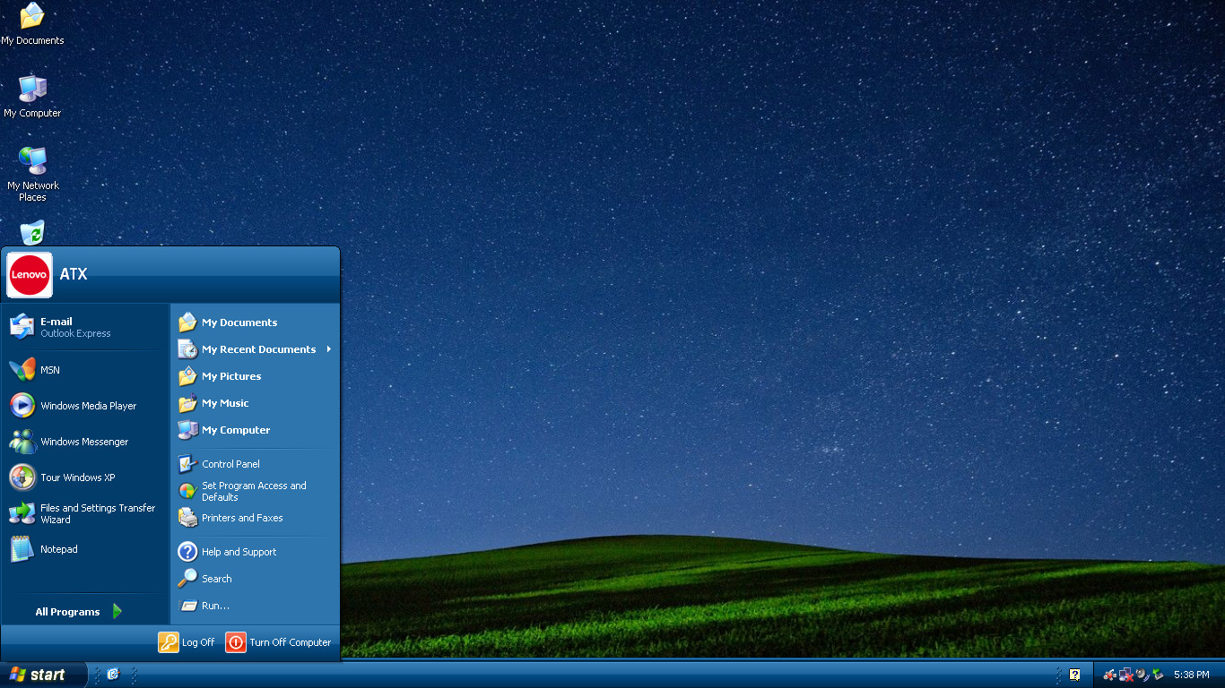The height and width of the screenshot is (688, 1225).
Task: Click the start button on the taskbar
Action: [x=44, y=675]
